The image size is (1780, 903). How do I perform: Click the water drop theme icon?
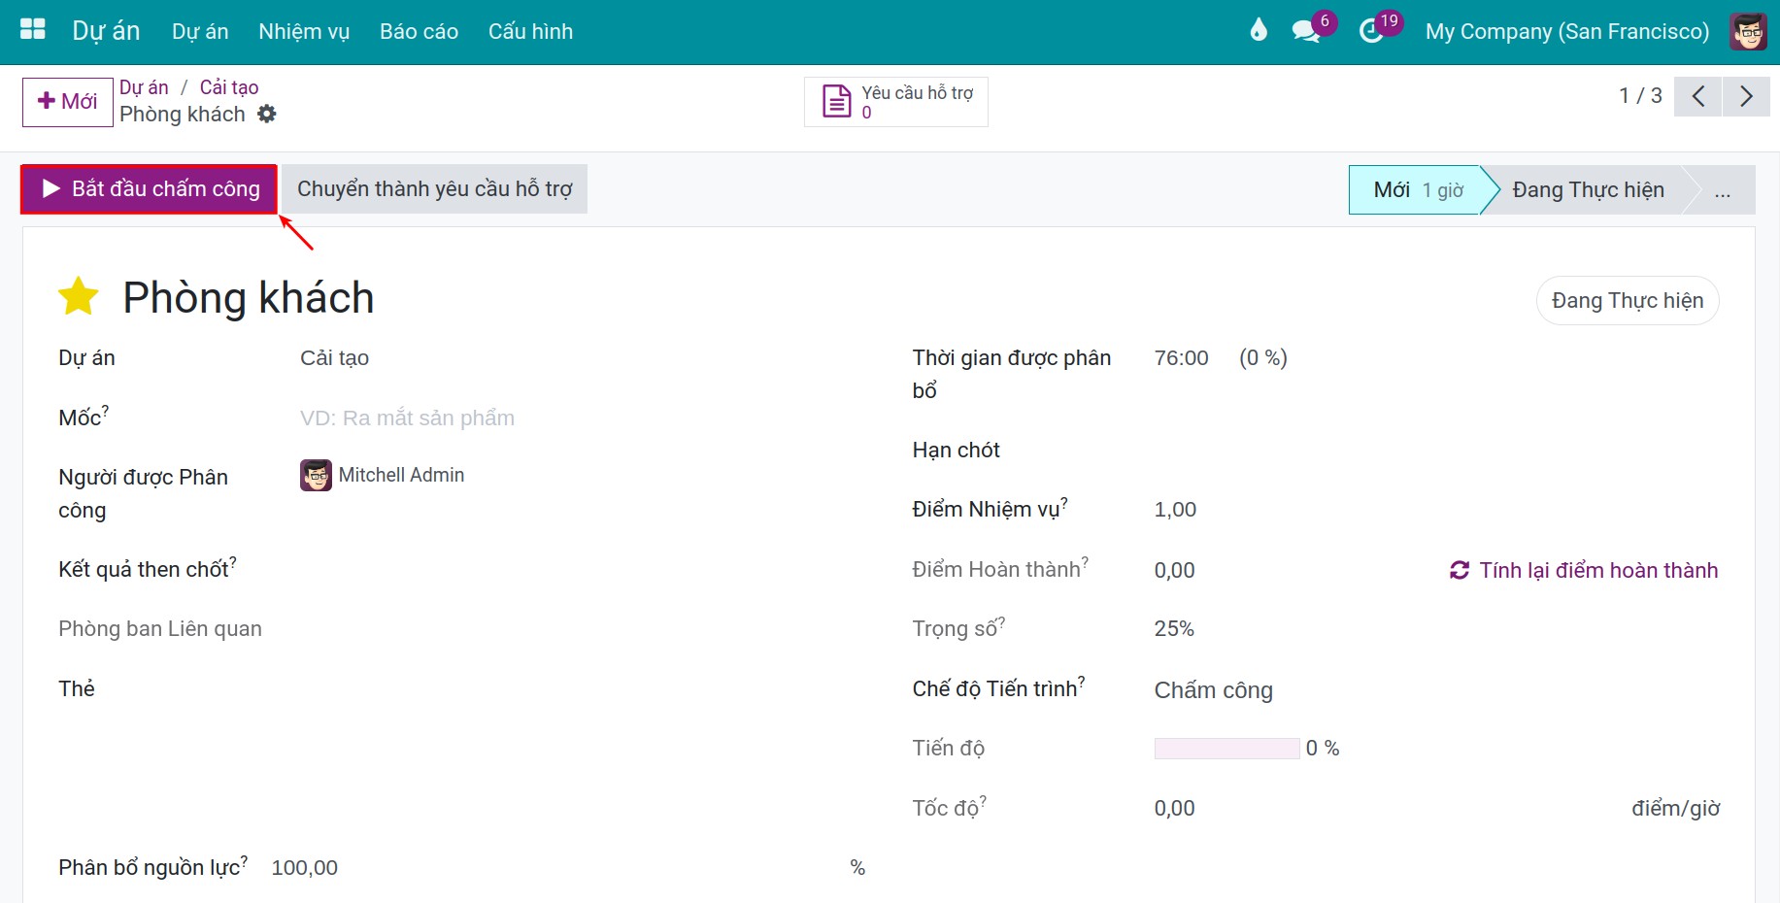coord(1259,30)
